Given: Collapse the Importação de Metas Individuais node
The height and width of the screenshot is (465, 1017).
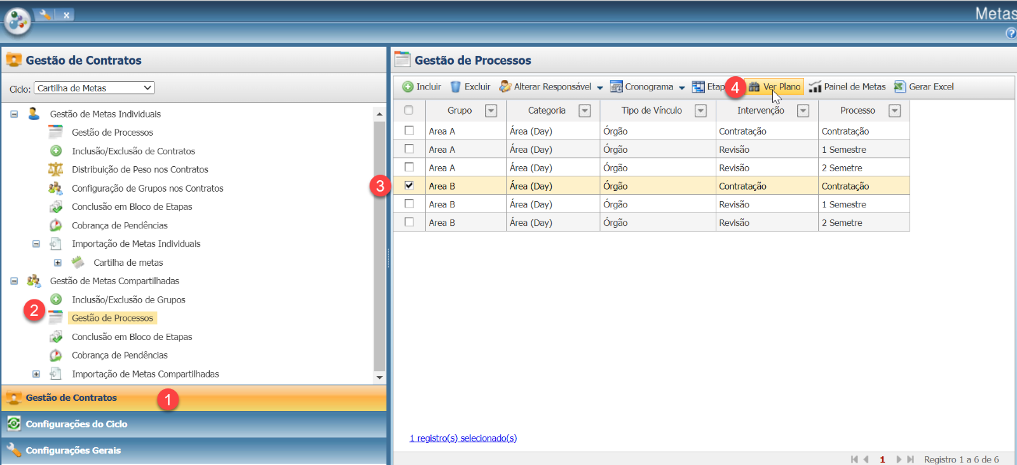Looking at the screenshot, I should coord(36,244).
